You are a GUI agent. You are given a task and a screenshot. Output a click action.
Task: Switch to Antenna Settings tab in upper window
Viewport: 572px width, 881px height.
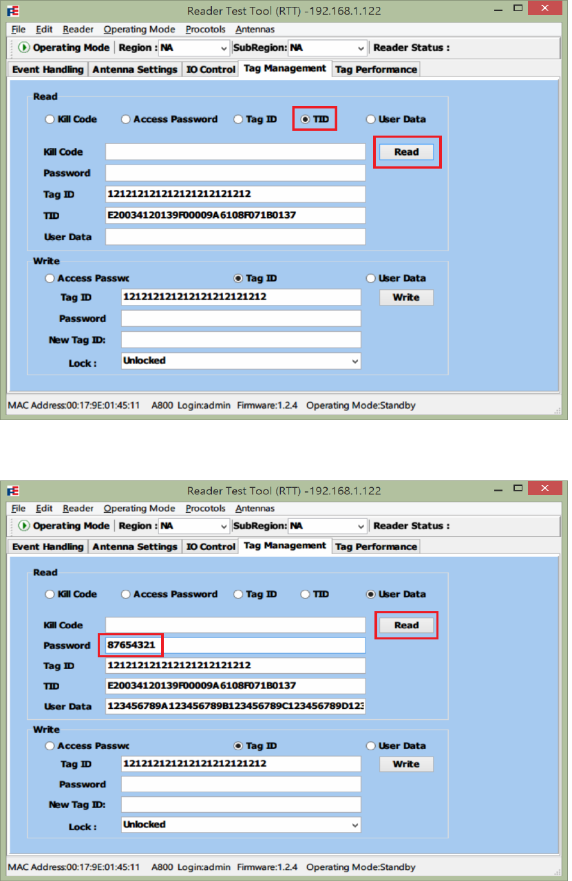click(135, 70)
